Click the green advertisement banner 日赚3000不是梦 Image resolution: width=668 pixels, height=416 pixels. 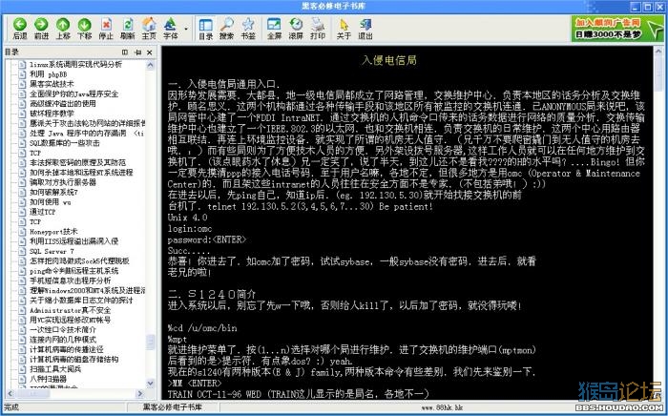point(617,29)
